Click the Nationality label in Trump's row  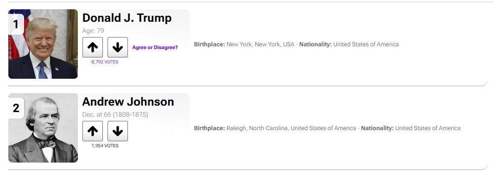pos(316,44)
